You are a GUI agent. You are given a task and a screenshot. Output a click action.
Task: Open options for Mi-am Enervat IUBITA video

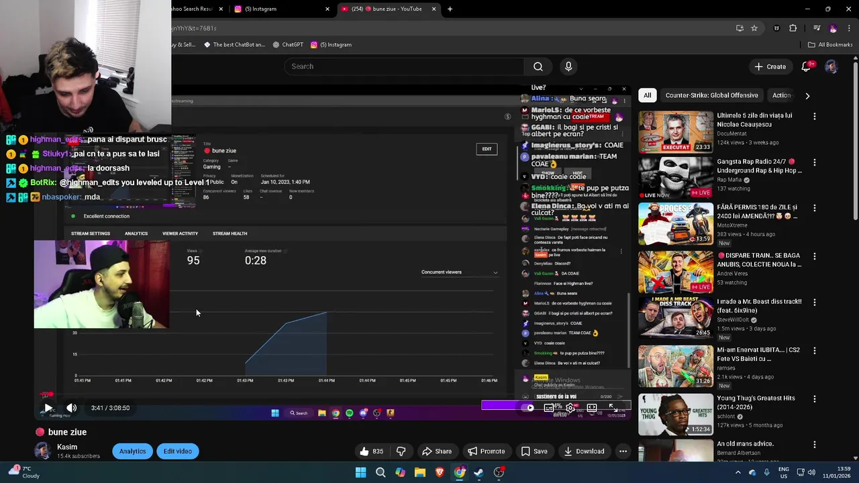coord(815,351)
